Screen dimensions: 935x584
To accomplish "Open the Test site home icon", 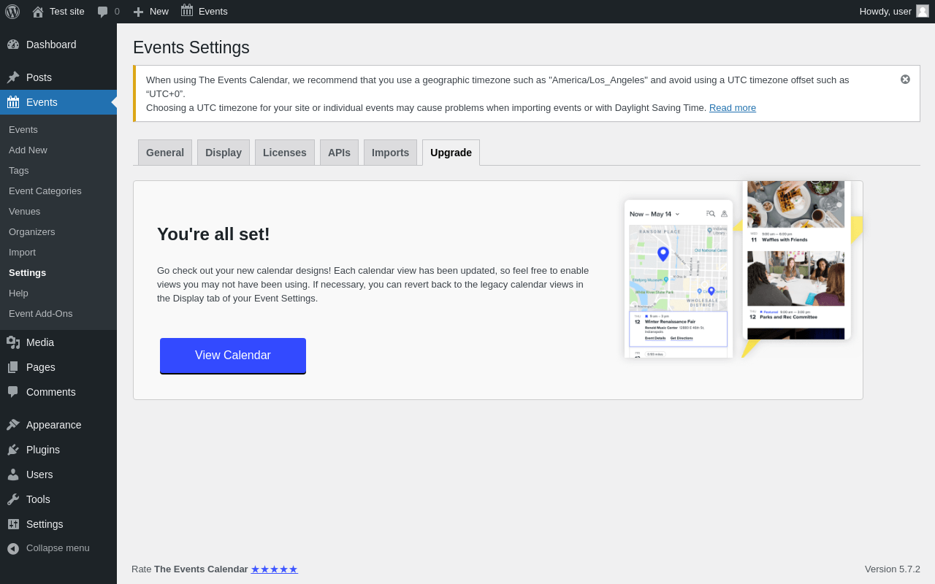I will (38, 12).
